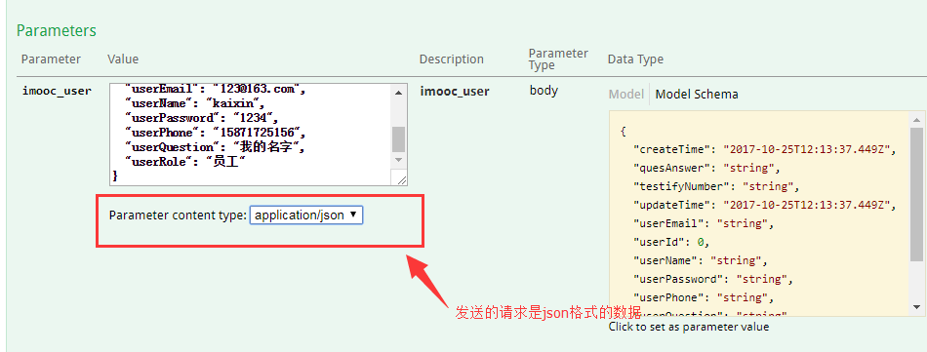Click the "Parameter content type:" label

pos(178,215)
